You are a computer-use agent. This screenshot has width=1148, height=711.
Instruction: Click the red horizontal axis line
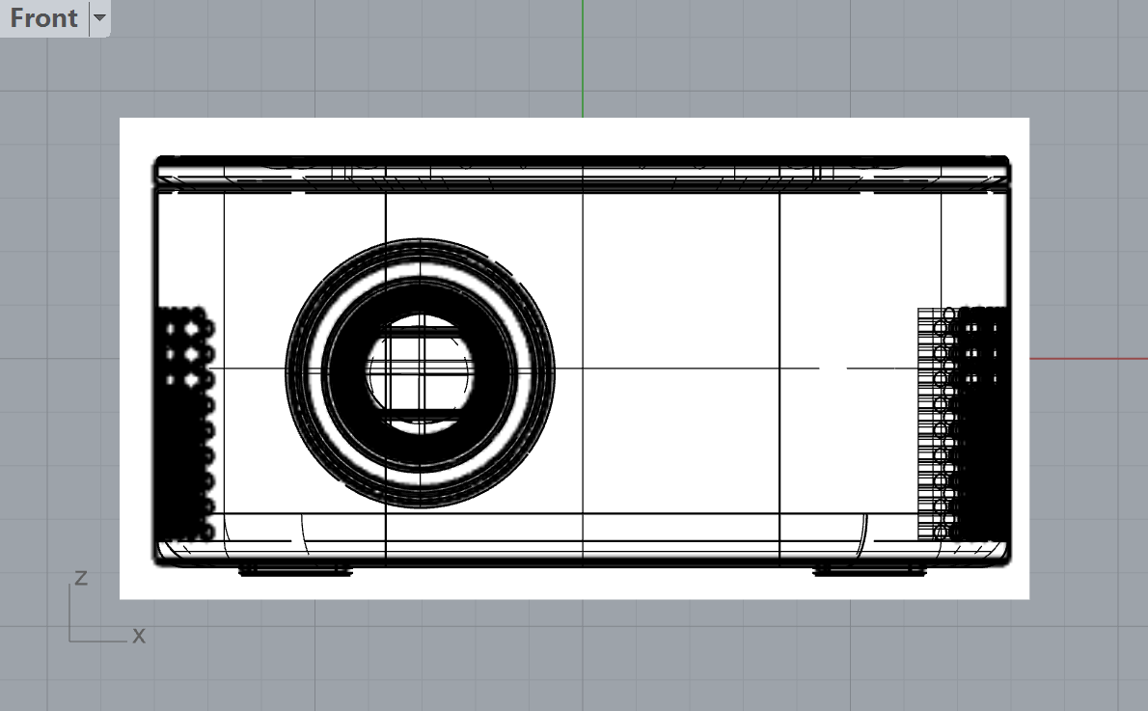[1088, 359]
